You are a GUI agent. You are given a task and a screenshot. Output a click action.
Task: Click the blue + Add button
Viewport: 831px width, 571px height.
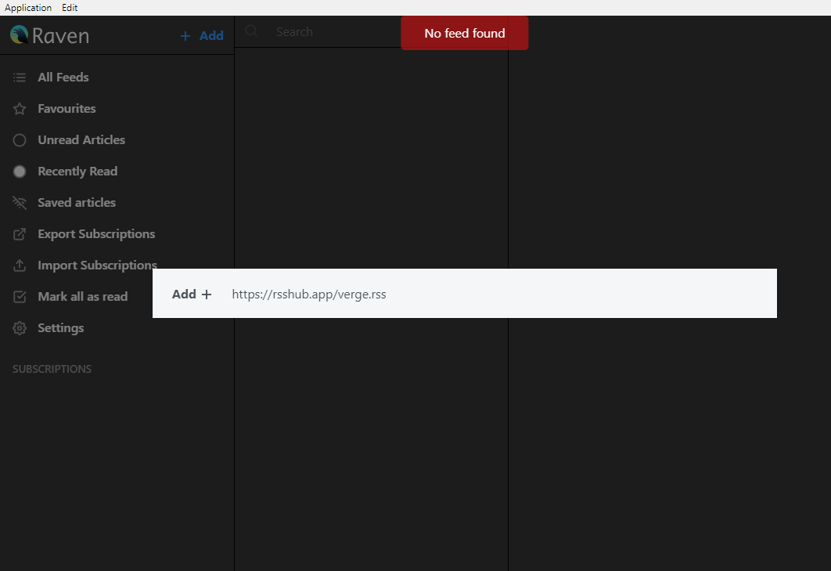click(x=201, y=35)
